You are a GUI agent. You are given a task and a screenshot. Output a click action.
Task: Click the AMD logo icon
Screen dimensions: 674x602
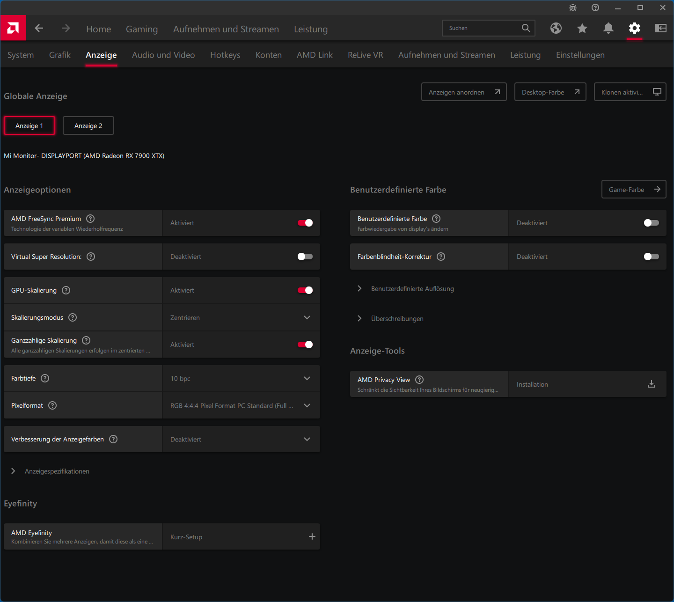click(x=13, y=28)
